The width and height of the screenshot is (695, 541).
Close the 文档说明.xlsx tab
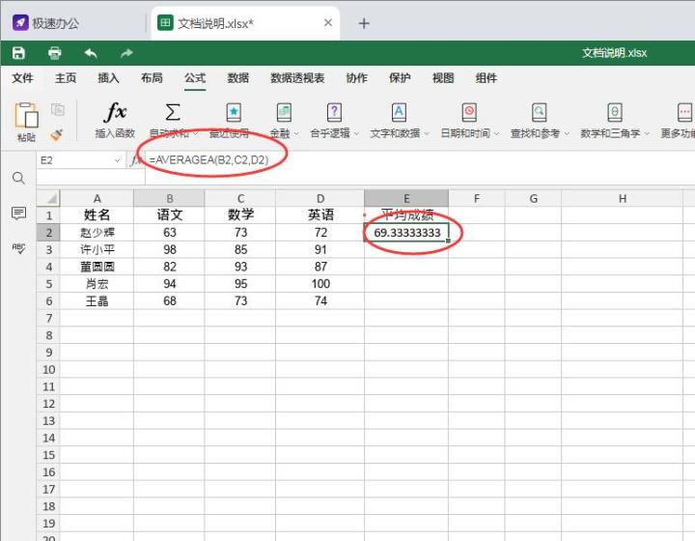pyautogui.click(x=328, y=22)
